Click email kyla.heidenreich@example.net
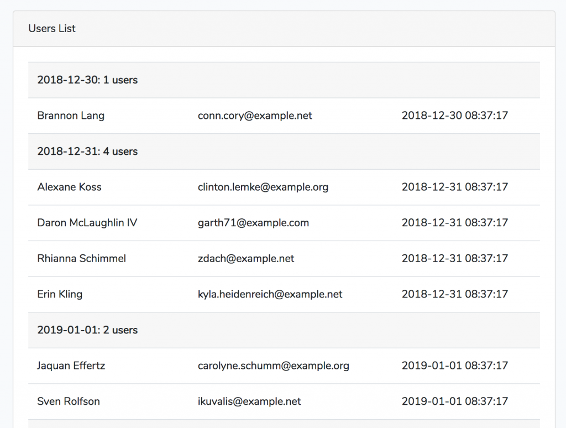The image size is (566, 428). (270, 294)
